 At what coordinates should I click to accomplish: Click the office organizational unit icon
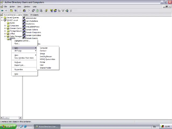click(x=8, y=34)
